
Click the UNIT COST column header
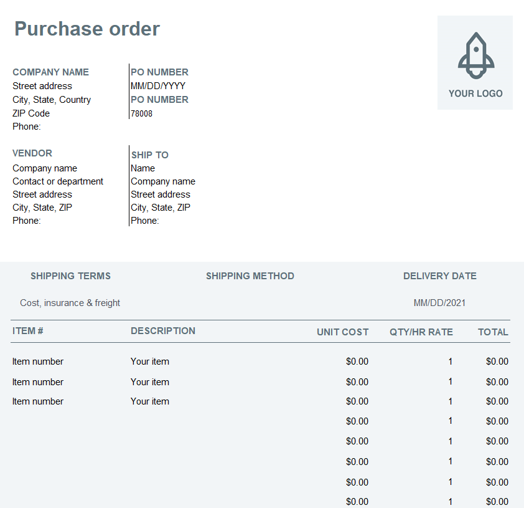pyautogui.click(x=342, y=332)
